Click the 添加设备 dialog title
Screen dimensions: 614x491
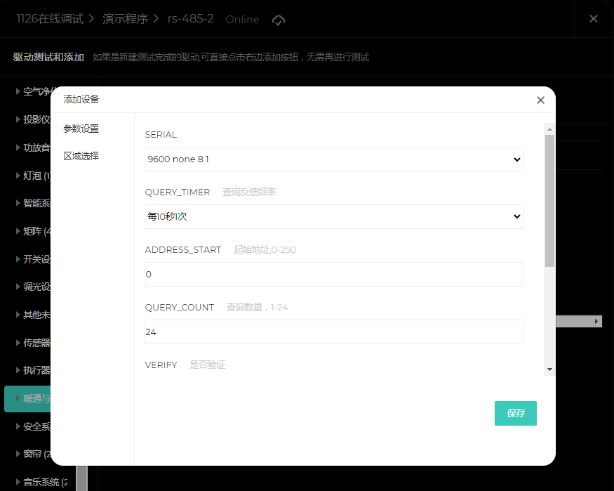point(81,100)
